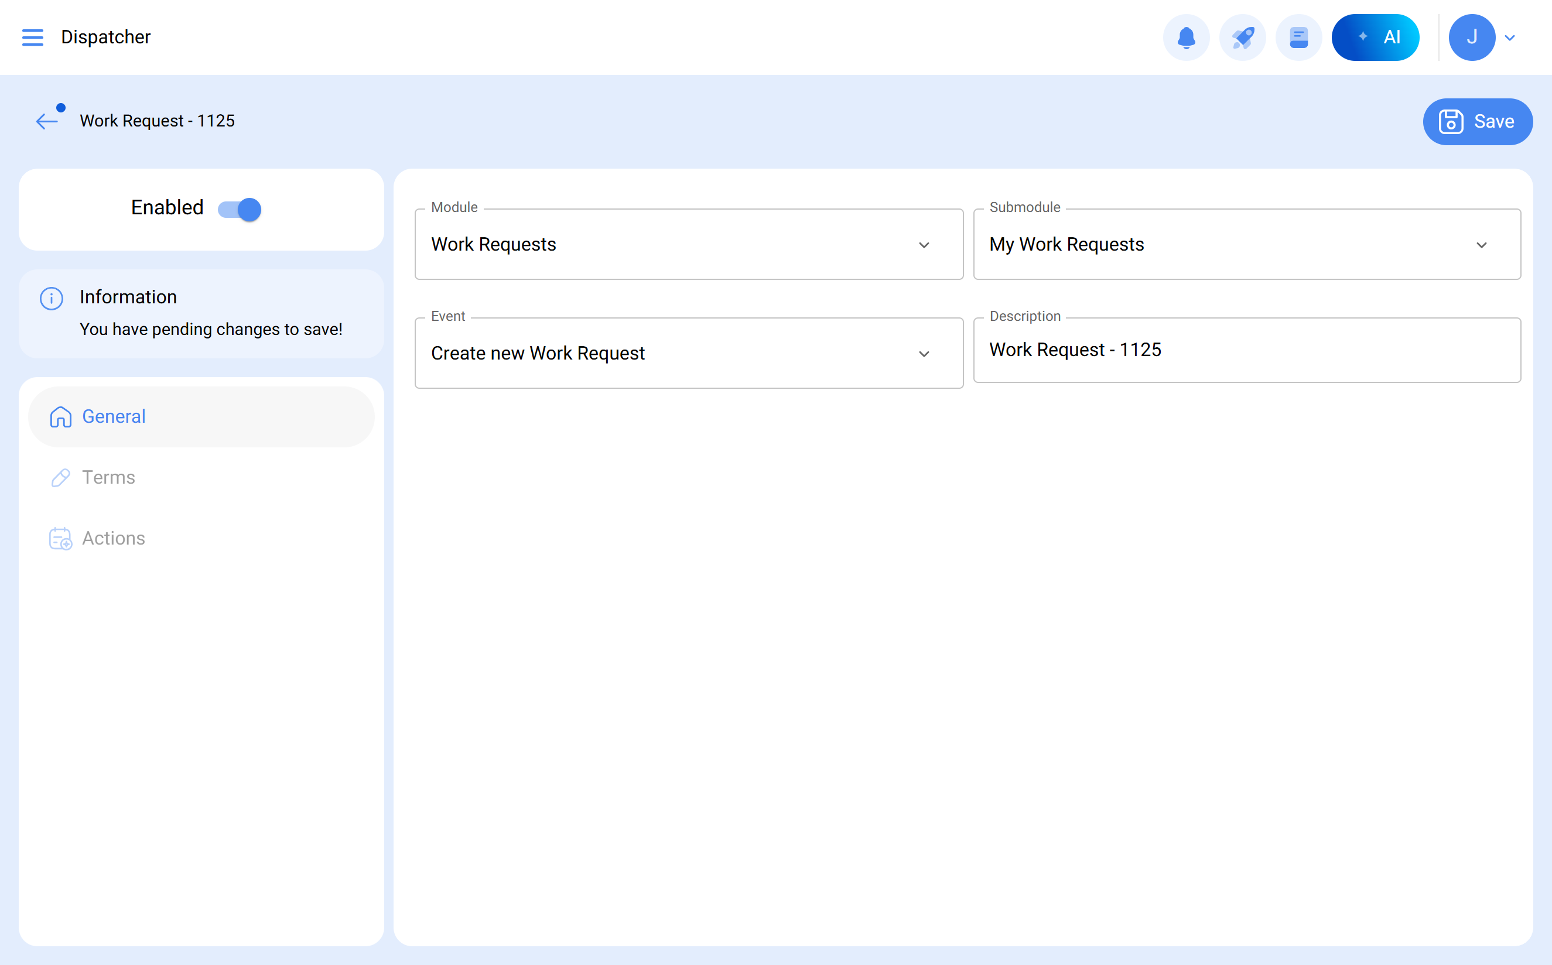Switch to the Actions tab
Screen dimensions: 1552x965
click(114, 538)
